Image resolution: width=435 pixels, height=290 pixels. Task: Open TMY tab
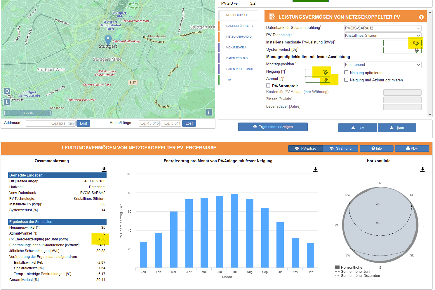(229, 80)
